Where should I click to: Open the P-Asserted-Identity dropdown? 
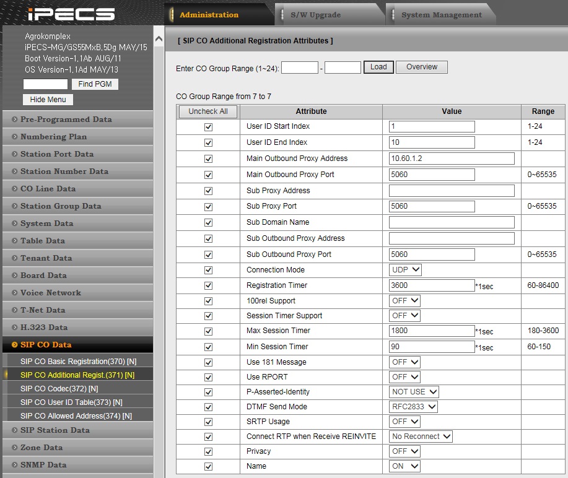pyautogui.click(x=414, y=392)
